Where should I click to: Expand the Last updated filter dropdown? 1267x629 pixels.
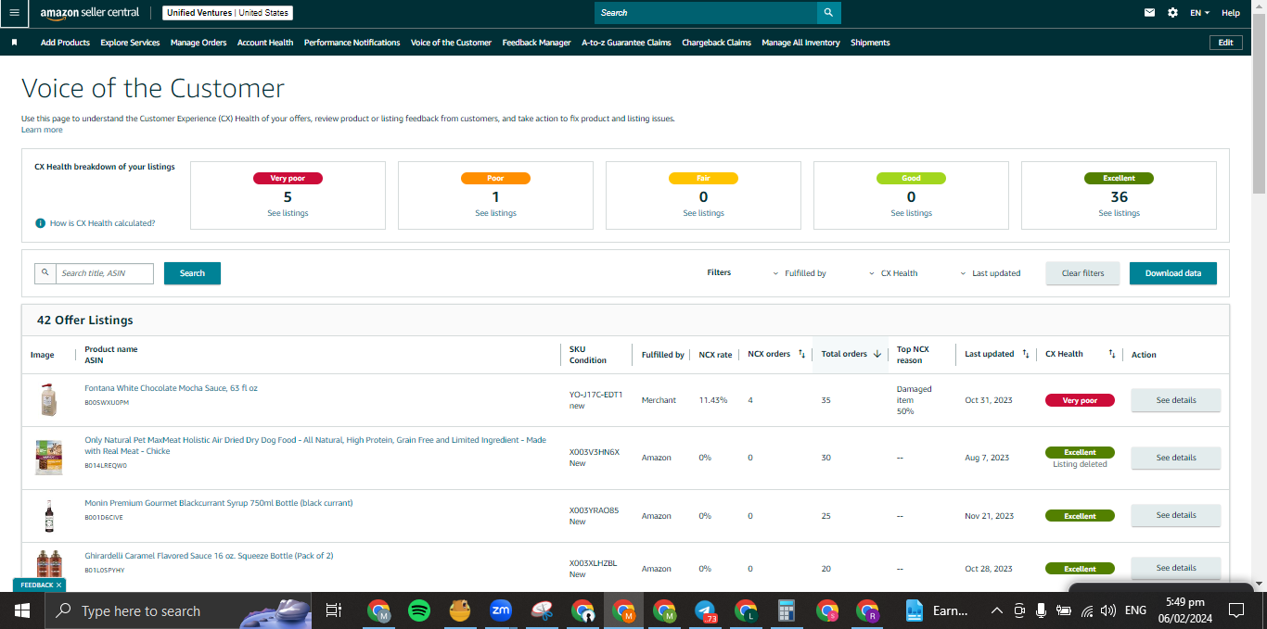pyautogui.click(x=990, y=273)
